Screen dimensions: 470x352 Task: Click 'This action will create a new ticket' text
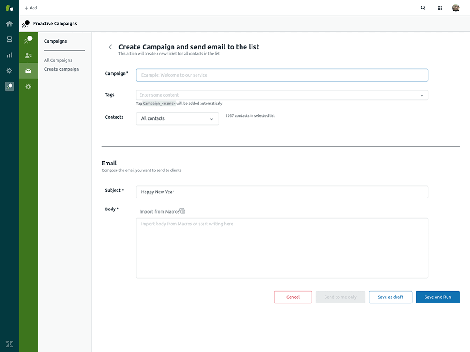[169, 54]
